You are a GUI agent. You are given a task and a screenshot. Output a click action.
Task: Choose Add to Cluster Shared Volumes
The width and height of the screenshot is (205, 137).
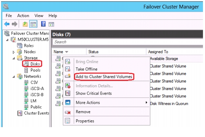coord(104,76)
